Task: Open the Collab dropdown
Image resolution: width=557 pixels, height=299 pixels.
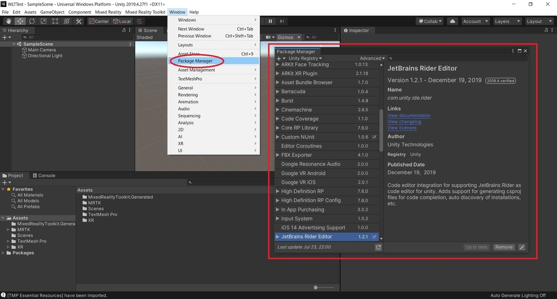Action: 430,21
